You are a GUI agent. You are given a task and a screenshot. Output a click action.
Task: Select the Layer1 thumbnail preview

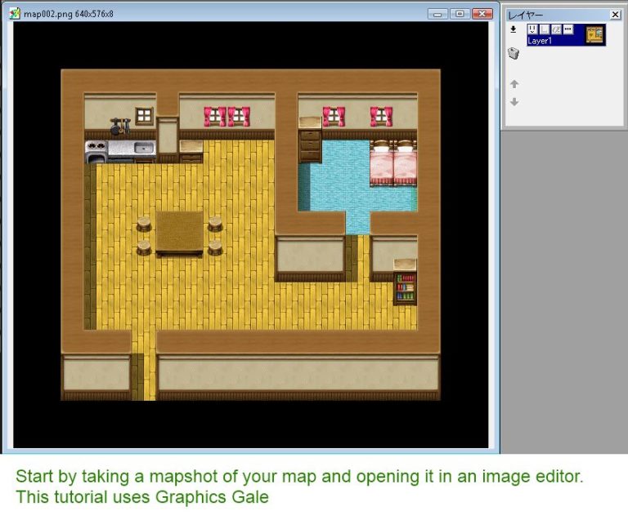coord(594,34)
